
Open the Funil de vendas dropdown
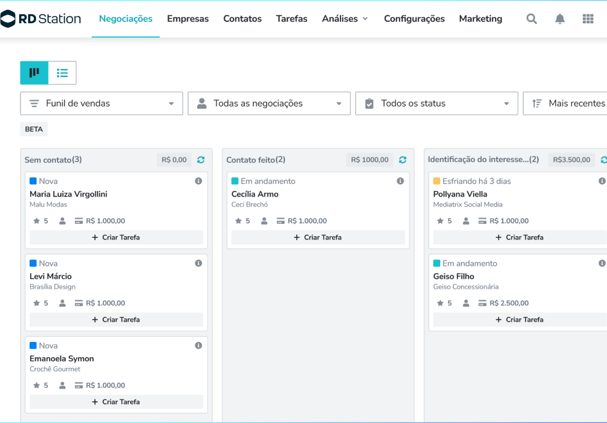click(x=102, y=103)
